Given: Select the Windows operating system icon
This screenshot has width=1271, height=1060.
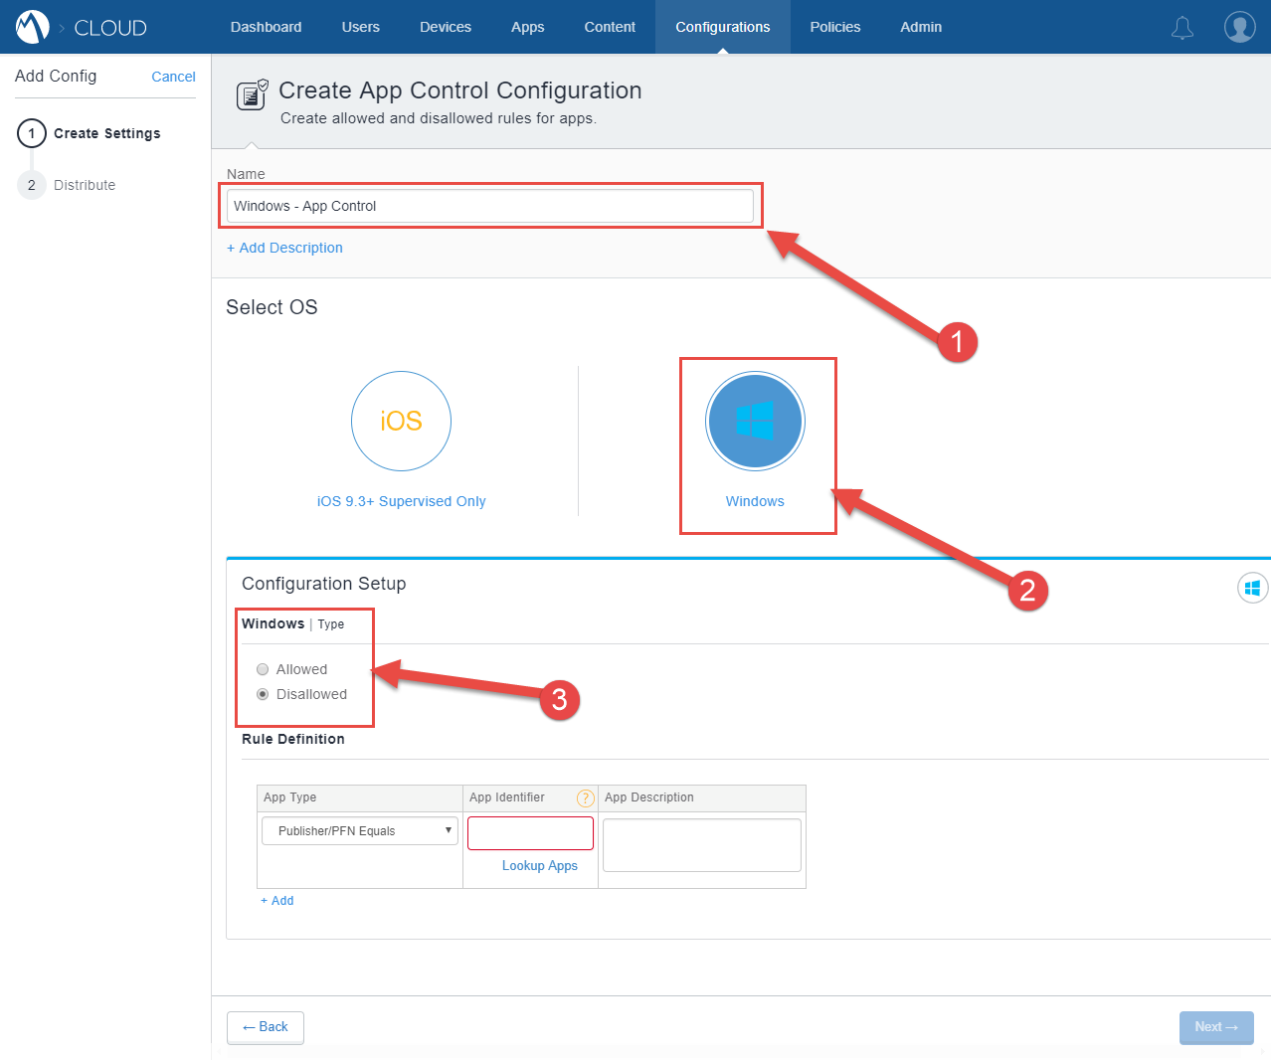Looking at the screenshot, I should coord(755,422).
